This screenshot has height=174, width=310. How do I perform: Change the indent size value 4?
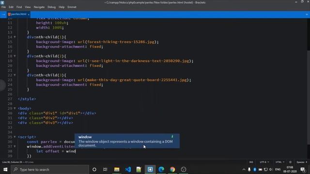[x=307, y=162]
